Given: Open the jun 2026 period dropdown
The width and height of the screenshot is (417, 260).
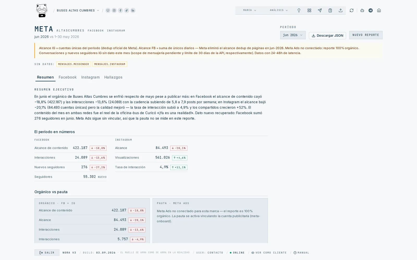Looking at the screenshot, I should point(293,35).
